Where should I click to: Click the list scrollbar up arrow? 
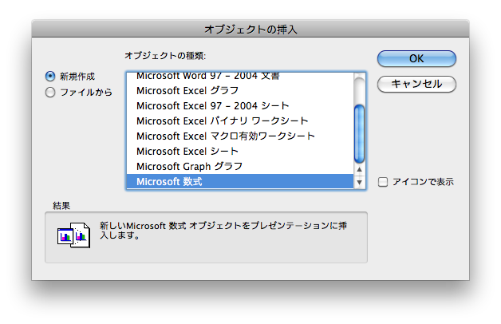360,170
